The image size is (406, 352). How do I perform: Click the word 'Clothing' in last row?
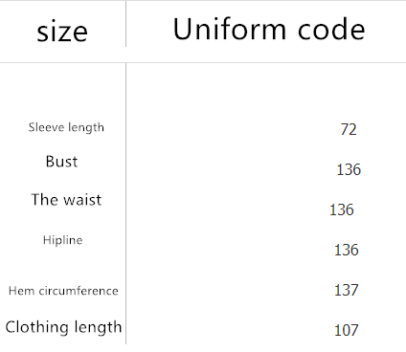33,326
